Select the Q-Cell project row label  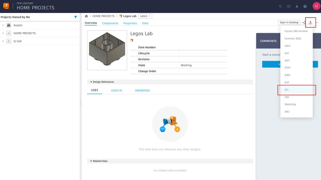(18, 41)
